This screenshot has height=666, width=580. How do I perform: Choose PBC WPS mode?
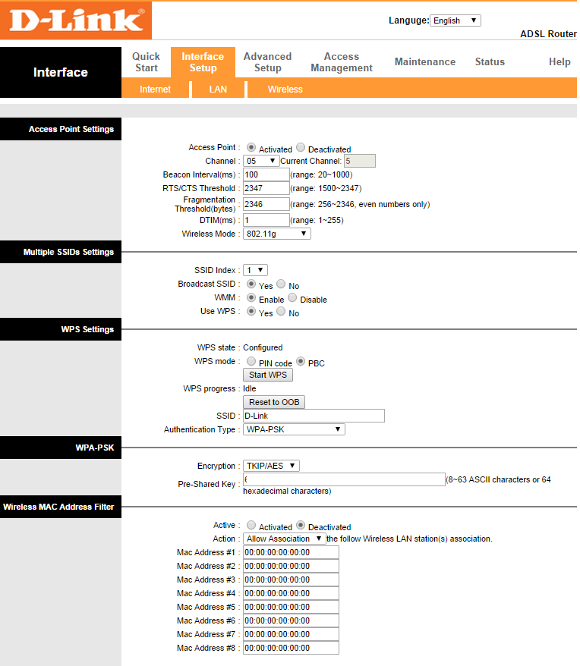301,362
